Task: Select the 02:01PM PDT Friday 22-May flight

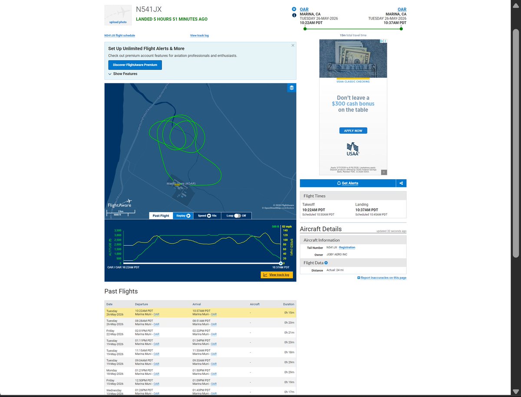Action: (200, 332)
